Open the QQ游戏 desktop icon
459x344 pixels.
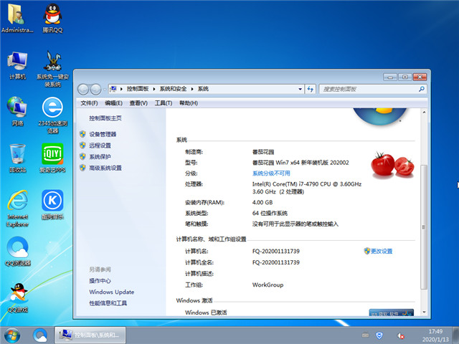pyautogui.click(x=17, y=298)
